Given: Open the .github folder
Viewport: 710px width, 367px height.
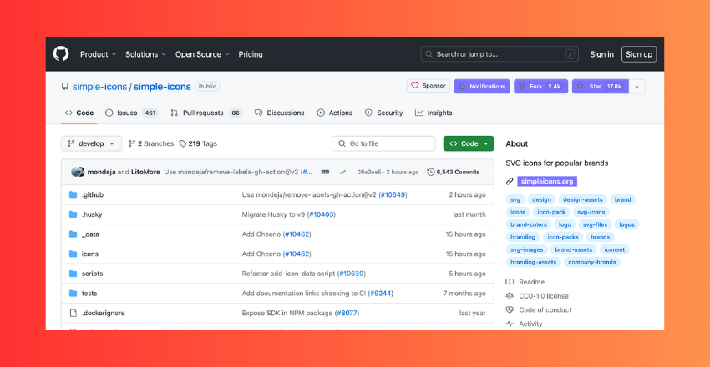Looking at the screenshot, I should 93,195.
